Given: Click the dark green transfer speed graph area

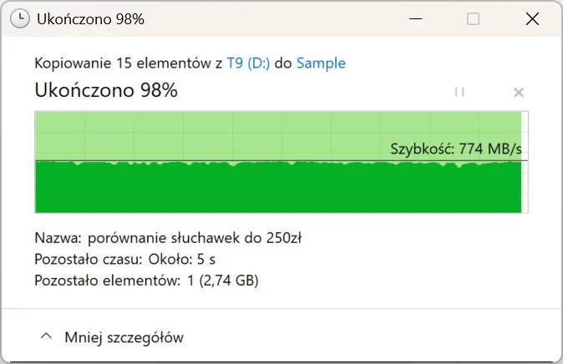Looking at the screenshot, I should pyautogui.click(x=251, y=188).
